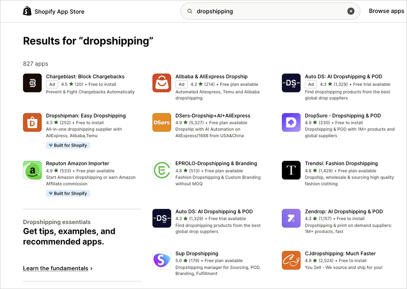Click Prevent & Fight Chargebacks Automatically text

coord(90,92)
